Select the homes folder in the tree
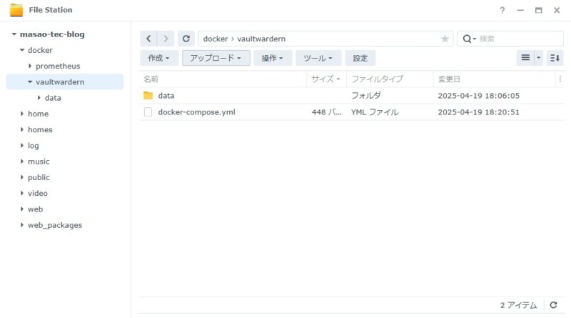571x318 pixels. click(x=40, y=129)
